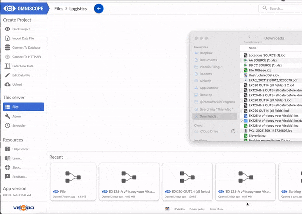
Task: Click the blue plus add button
Action: click(x=99, y=8)
